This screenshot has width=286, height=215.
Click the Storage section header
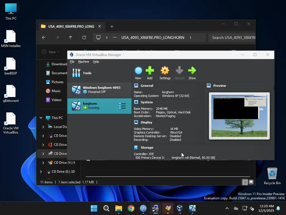(147, 148)
